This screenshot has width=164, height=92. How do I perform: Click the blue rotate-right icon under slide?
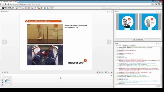click(x=100, y=72)
